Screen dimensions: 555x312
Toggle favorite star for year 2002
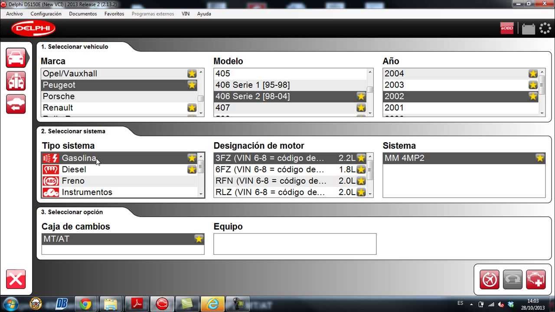point(533,96)
